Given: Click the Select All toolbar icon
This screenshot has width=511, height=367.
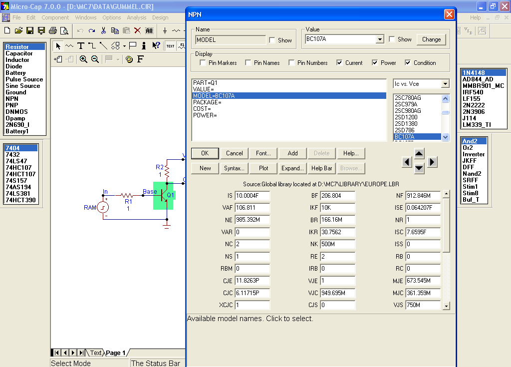Looking at the screenshot, I should [149, 30].
